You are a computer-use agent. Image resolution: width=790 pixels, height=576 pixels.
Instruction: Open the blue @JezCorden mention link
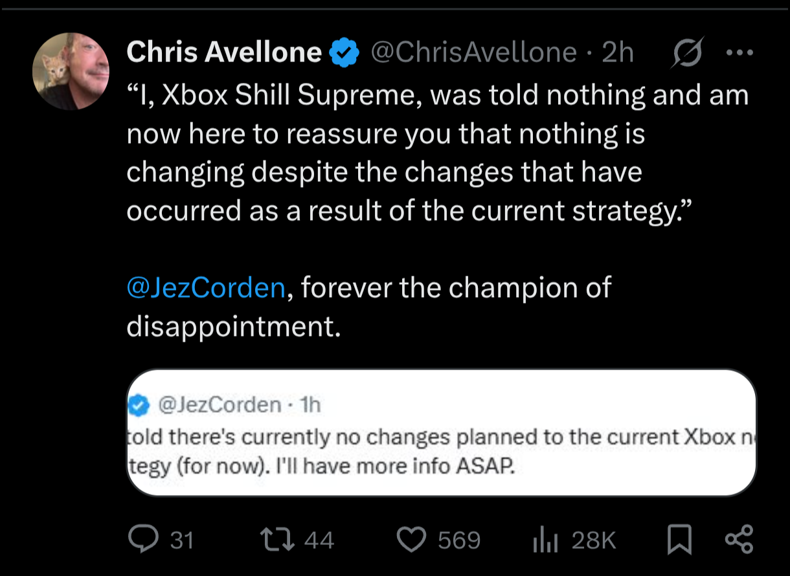tap(206, 288)
